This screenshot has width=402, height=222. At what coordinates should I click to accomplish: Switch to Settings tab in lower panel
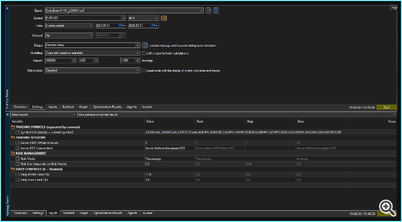[38, 213]
